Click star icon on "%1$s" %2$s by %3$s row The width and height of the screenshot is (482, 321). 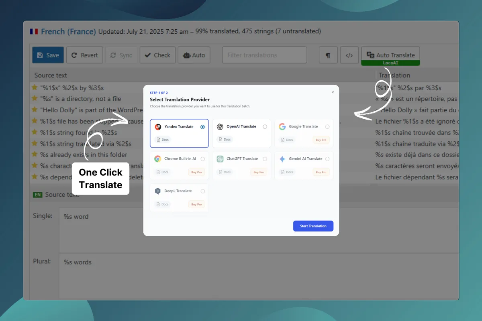[35, 87]
